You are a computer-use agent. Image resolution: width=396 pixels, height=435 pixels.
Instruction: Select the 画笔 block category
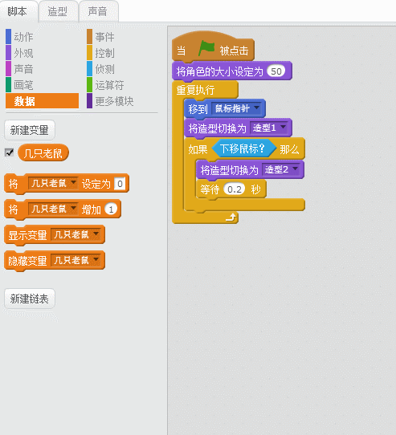point(23,85)
